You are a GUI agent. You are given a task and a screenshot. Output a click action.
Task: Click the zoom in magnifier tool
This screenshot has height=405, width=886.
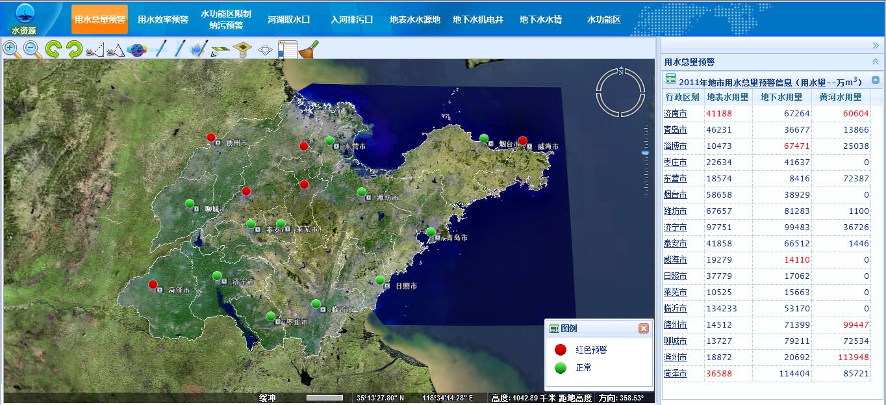[11, 49]
